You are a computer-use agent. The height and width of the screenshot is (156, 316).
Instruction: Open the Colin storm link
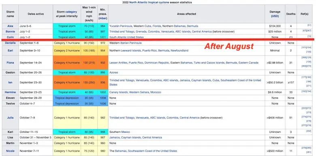pos(10,37)
